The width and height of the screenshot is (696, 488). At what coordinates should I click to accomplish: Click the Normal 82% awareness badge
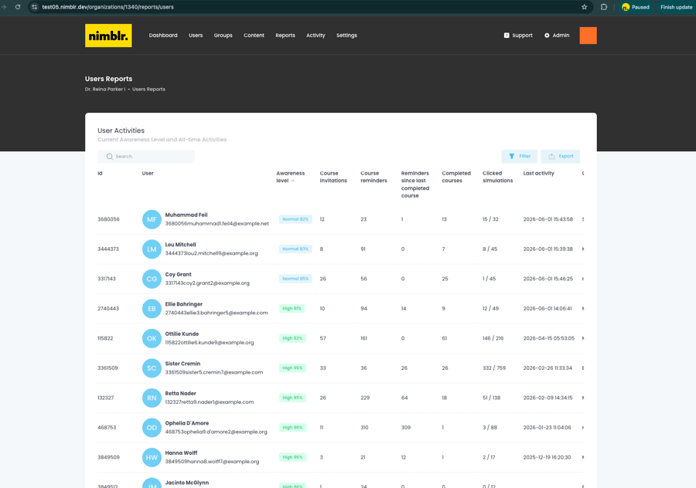coord(295,219)
